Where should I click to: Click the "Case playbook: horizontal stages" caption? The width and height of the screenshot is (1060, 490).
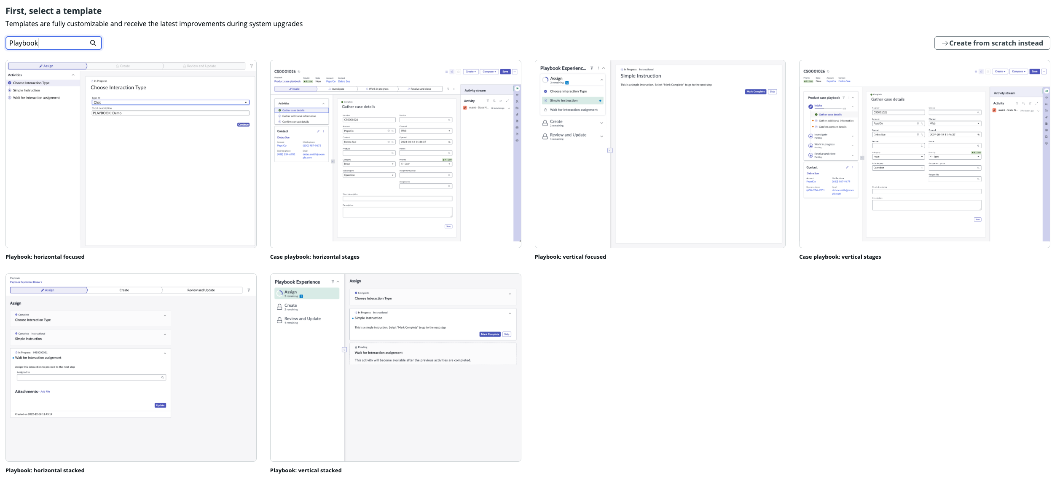click(x=315, y=257)
